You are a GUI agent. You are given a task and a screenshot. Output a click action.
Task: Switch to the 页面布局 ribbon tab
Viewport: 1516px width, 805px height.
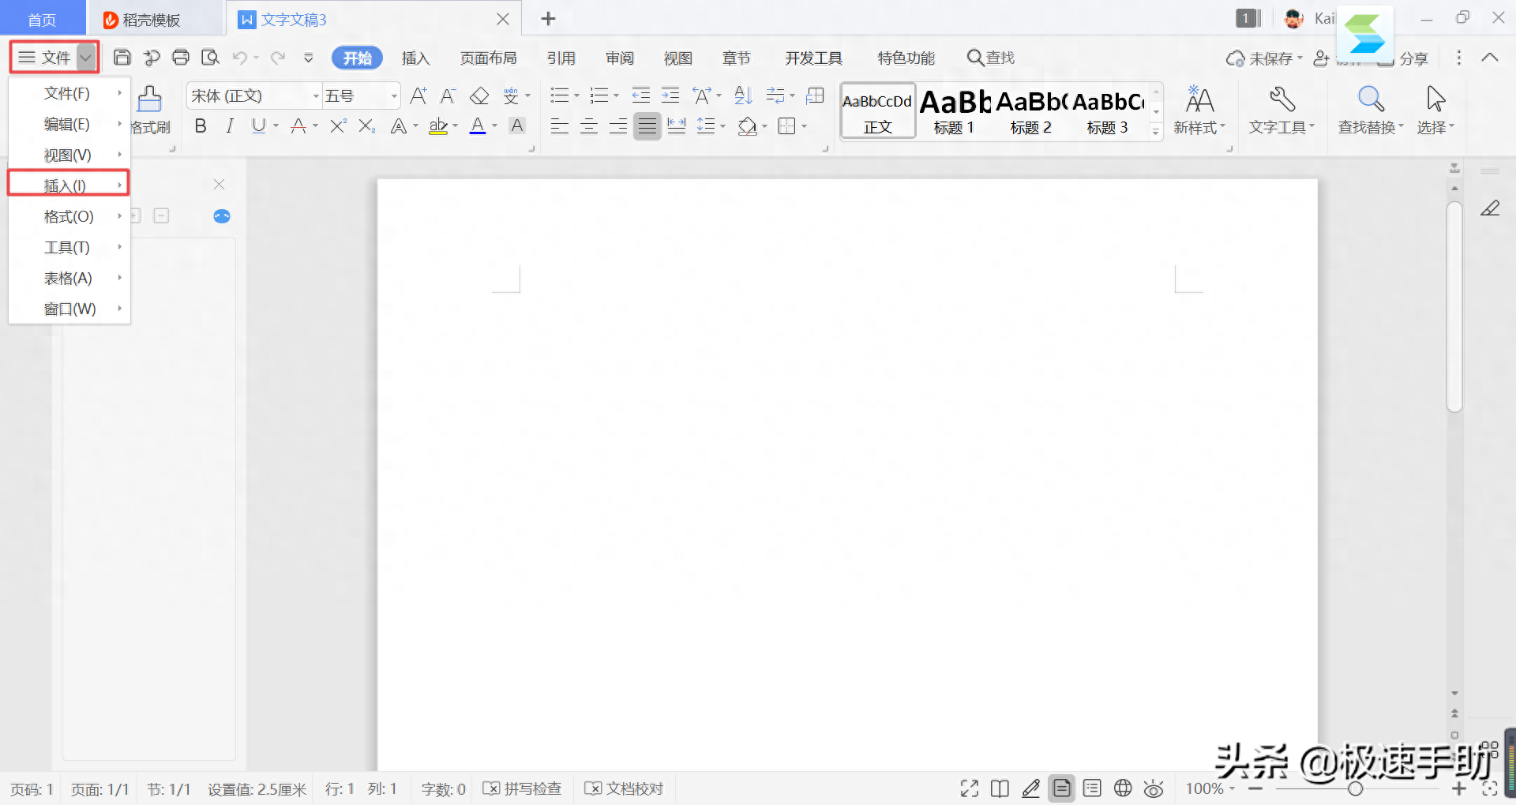pyautogui.click(x=488, y=58)
